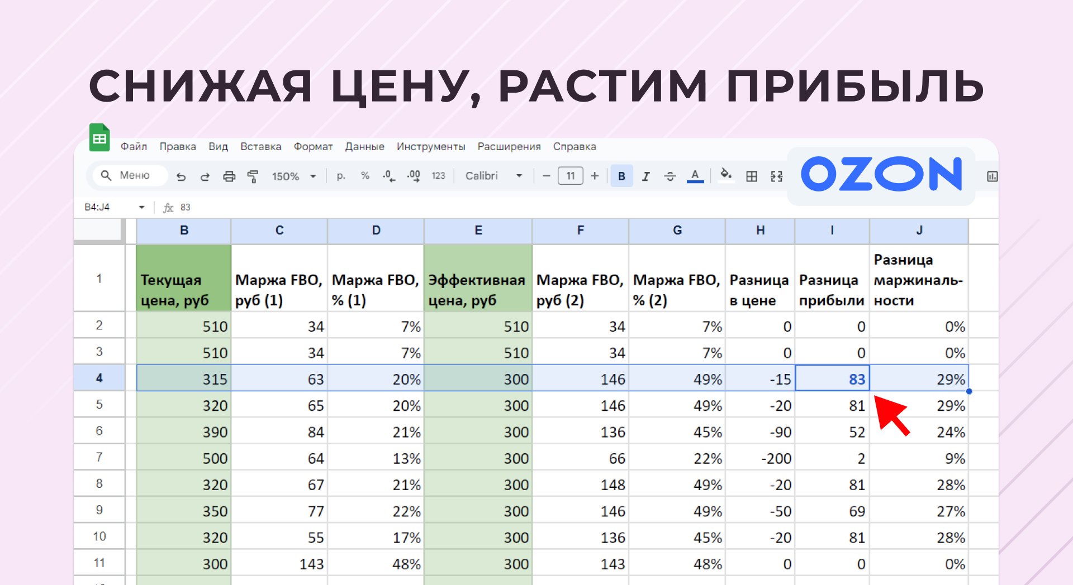Image resolution: width=1073 pixels, height=585 pixels.
Task: Select cell G8 showing 49%
Action: pyautogui.click(x=677, y=484)
